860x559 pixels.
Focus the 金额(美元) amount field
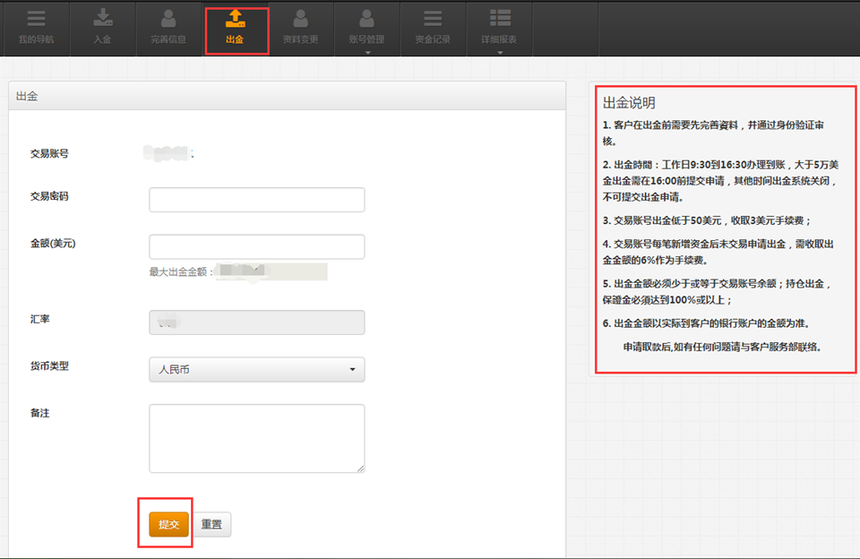[x=256, y=246]
